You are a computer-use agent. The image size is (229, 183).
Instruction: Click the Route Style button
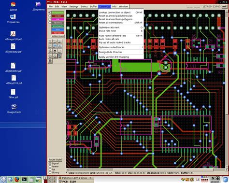click(55, 159)
